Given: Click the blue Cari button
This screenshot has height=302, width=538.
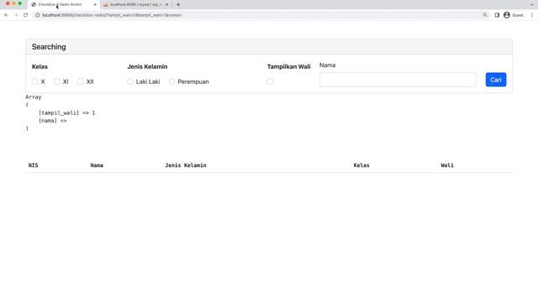Looking at the screenshot, I should 496,80.
